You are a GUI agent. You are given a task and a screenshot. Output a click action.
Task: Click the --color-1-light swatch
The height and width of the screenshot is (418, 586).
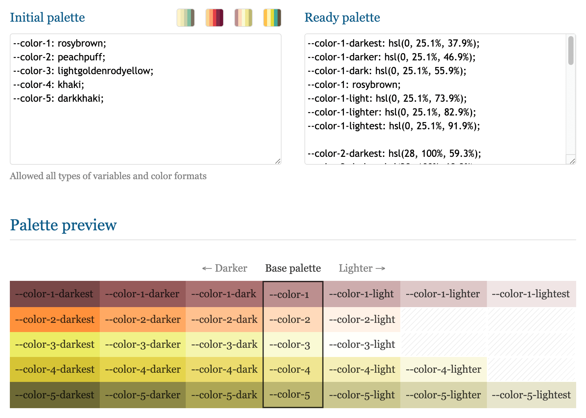tap(362, 294)
